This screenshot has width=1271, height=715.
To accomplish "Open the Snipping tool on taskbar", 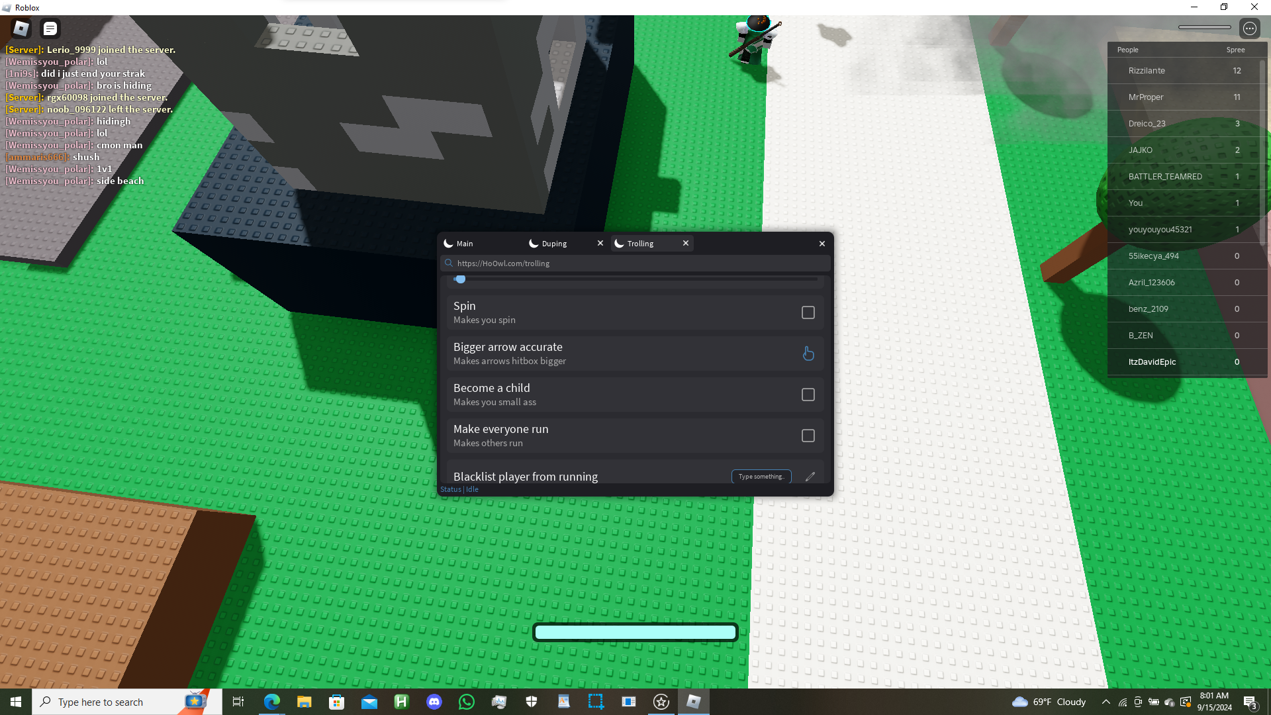I will (596, 702).
